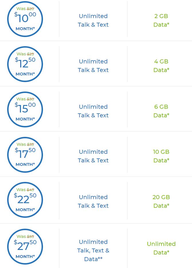Click Unlimited Talk & Text in $12.50 row
Viewport: 192px width, 268px height.
[x=93, y=66]
